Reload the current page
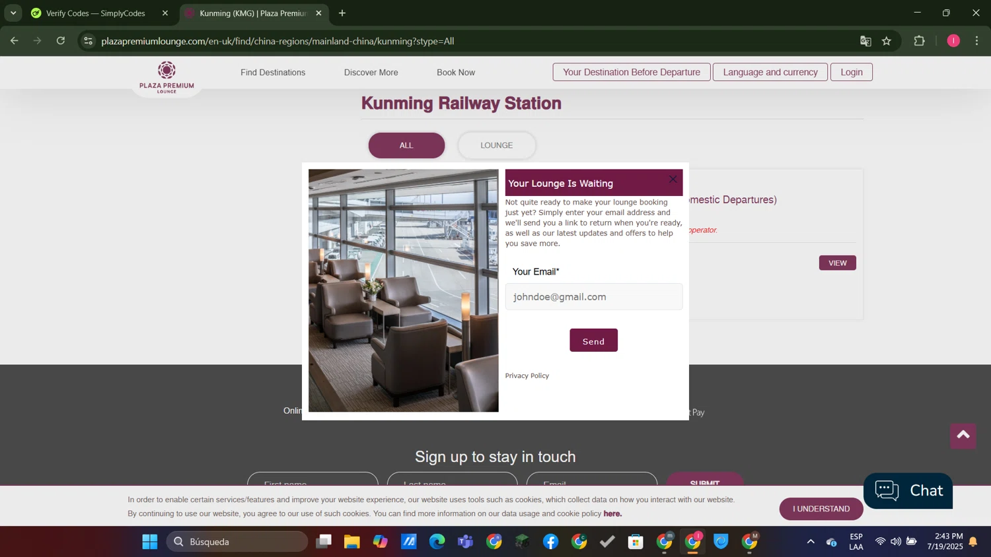The height and width of the screenshot is (557, 991). (x=61, y=41)
